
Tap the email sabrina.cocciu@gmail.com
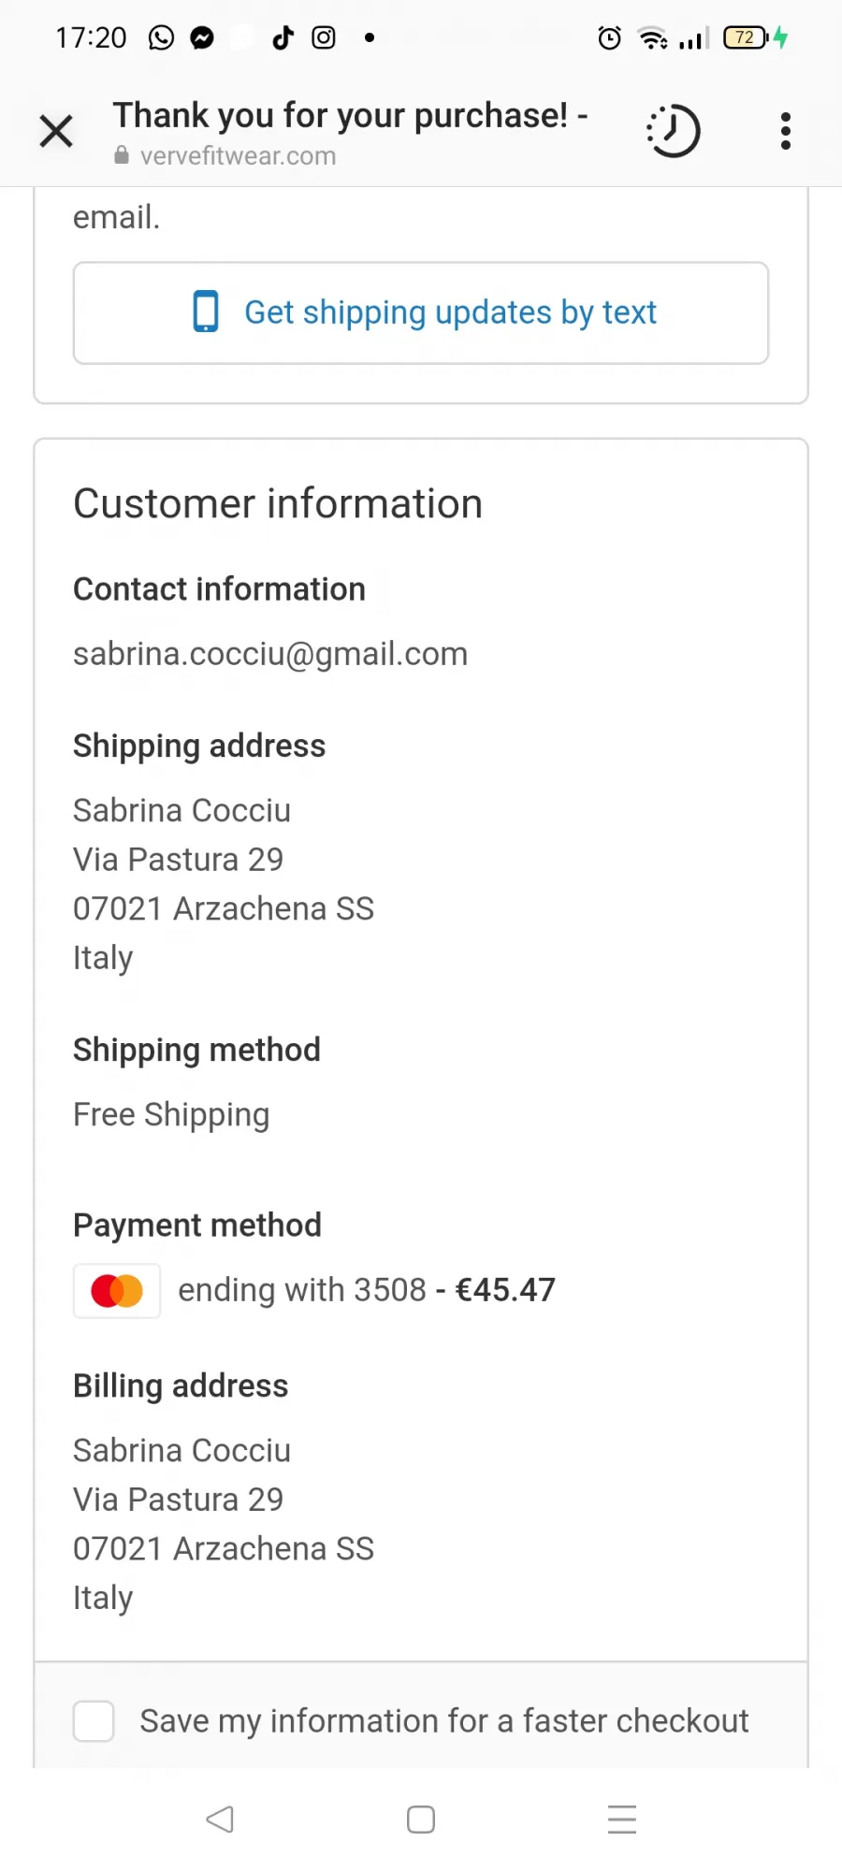click(270, 654)
